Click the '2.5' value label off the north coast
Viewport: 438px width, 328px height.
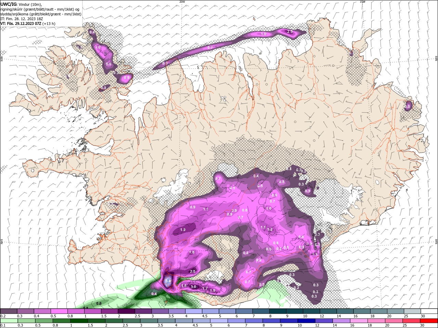click(290, 32)
